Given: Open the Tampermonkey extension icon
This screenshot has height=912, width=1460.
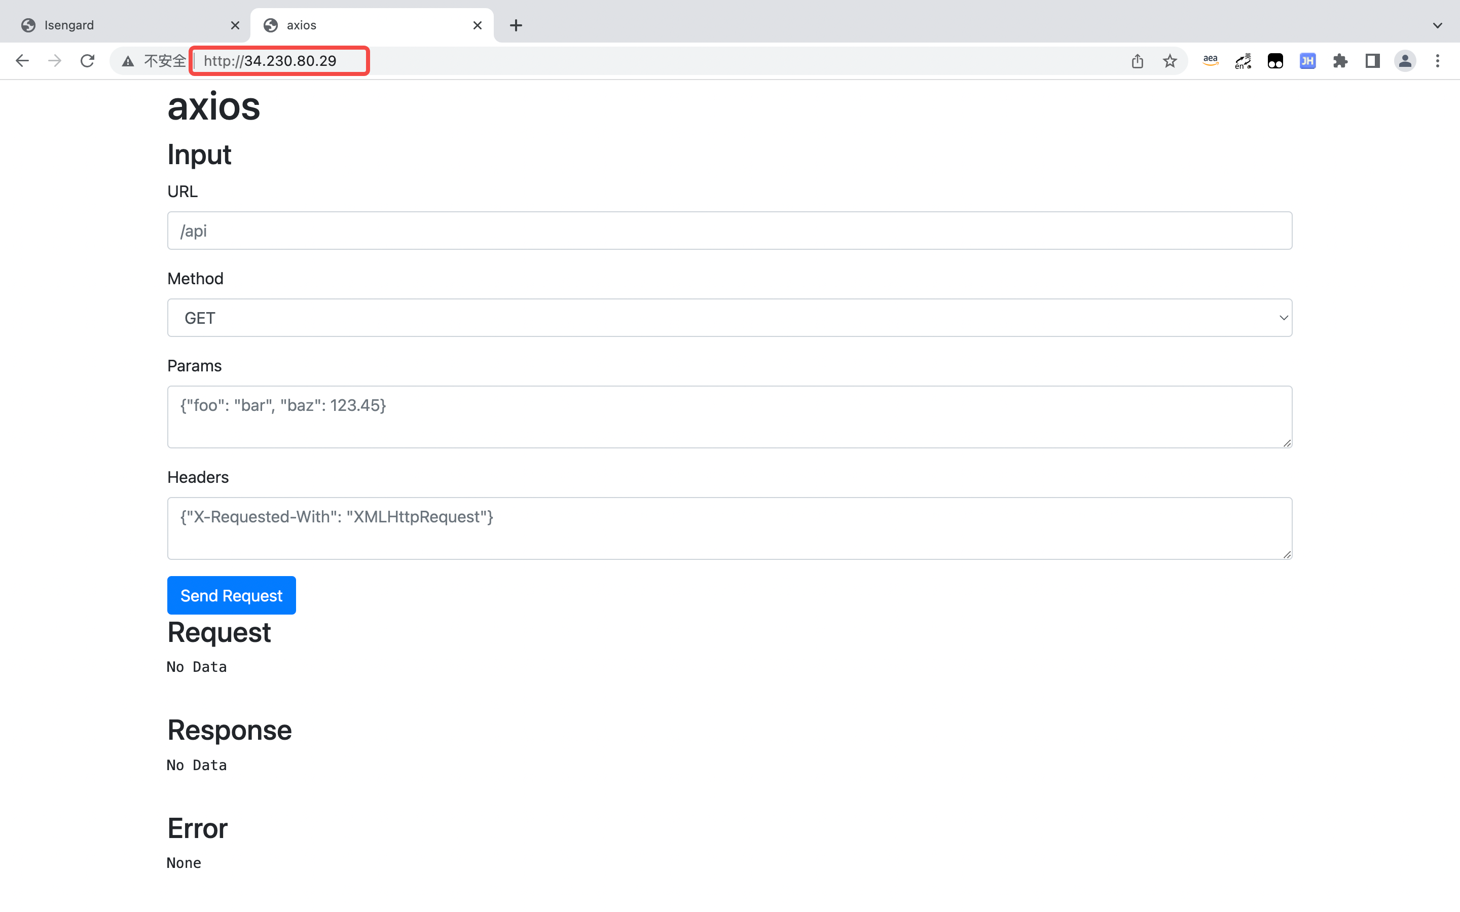Looking at the screenshot, I should point(1275,61).
